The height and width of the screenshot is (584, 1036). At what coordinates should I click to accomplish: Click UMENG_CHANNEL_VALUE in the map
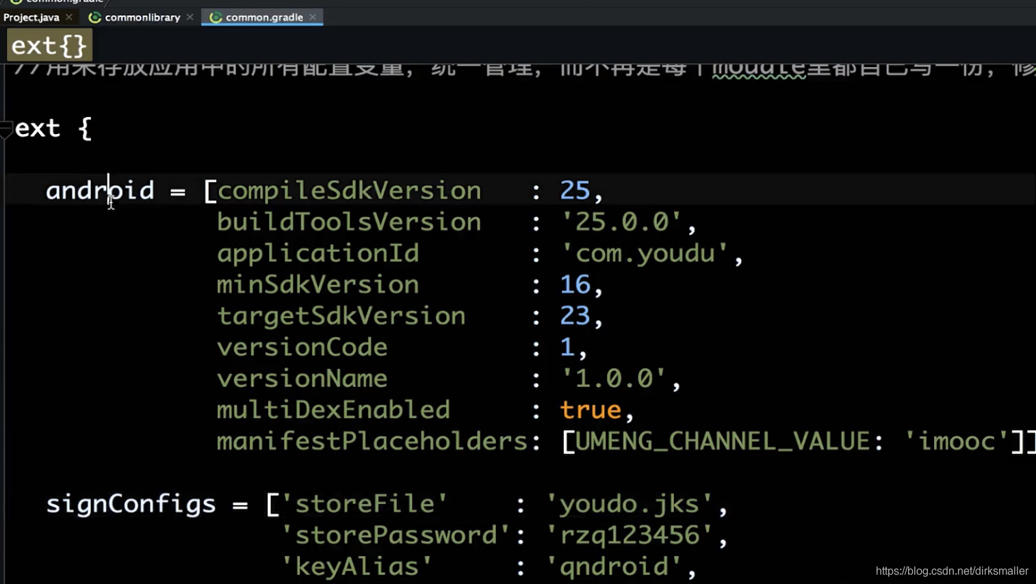pos(722,442)
